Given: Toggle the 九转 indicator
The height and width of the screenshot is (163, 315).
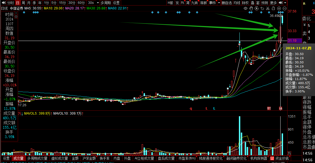Looking at the screenshot, I should tap(194, 3).
